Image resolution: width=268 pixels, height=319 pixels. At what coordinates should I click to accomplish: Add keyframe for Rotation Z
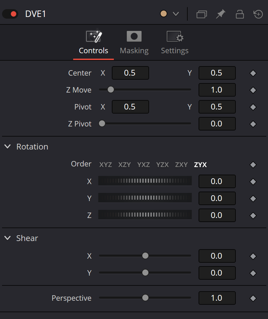253,215
